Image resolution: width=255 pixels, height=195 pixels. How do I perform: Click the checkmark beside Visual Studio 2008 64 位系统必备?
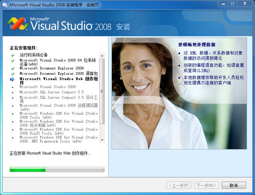pos(13,61)
